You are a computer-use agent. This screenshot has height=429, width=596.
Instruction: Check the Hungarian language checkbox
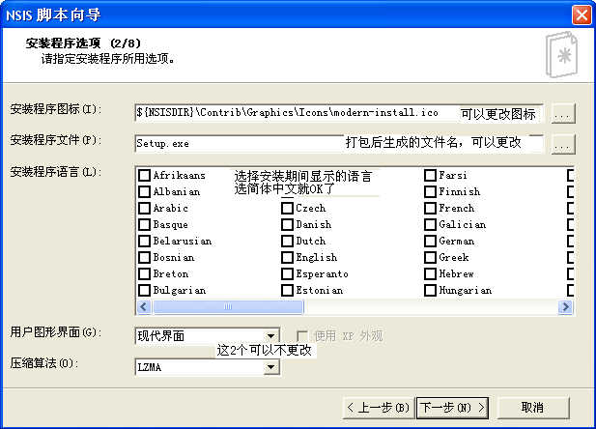point(430,290)
